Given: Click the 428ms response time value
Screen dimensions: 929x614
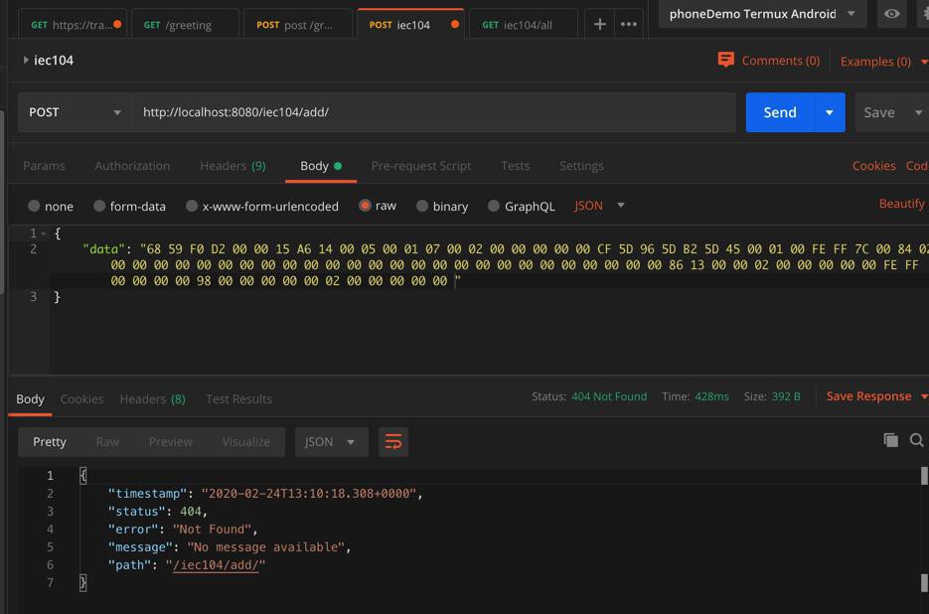Looking at the screenshot, I should [711, 395].
